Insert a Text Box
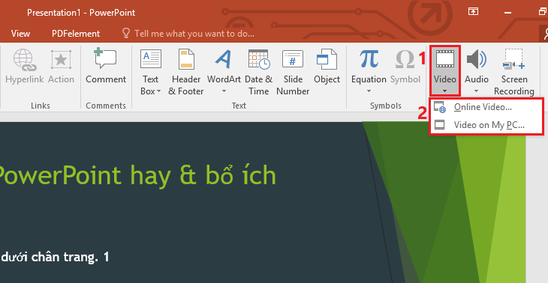This screenshot has height=283, width=548. pyautogui.click(x=151, y=71)
